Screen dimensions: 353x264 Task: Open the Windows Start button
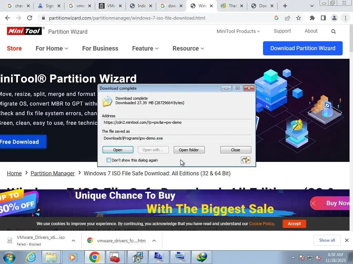[x=9, y=257]
